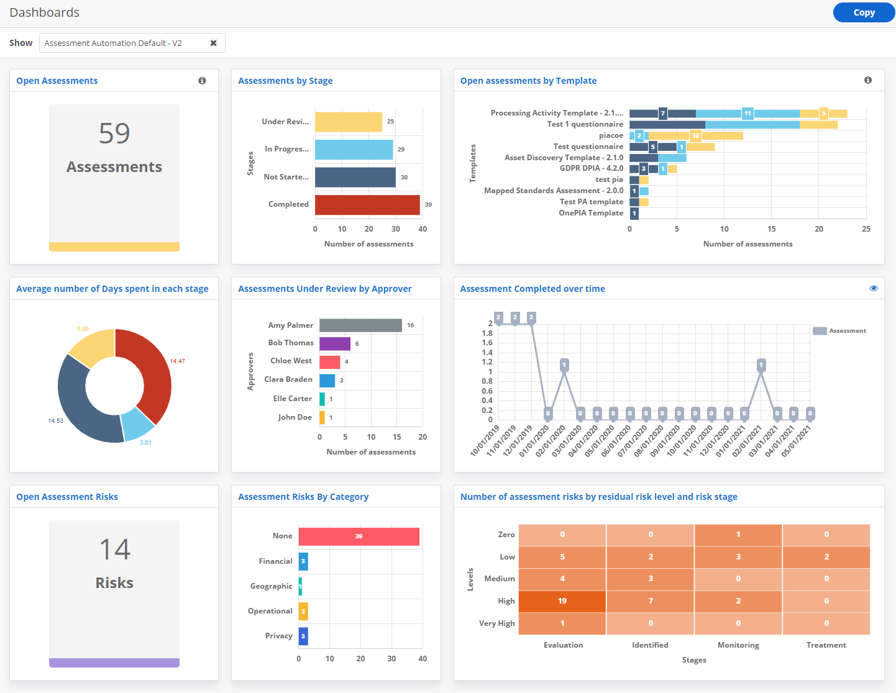
Task: Select the High Evaluation heatmap cell 19
Action: point(562,600)
